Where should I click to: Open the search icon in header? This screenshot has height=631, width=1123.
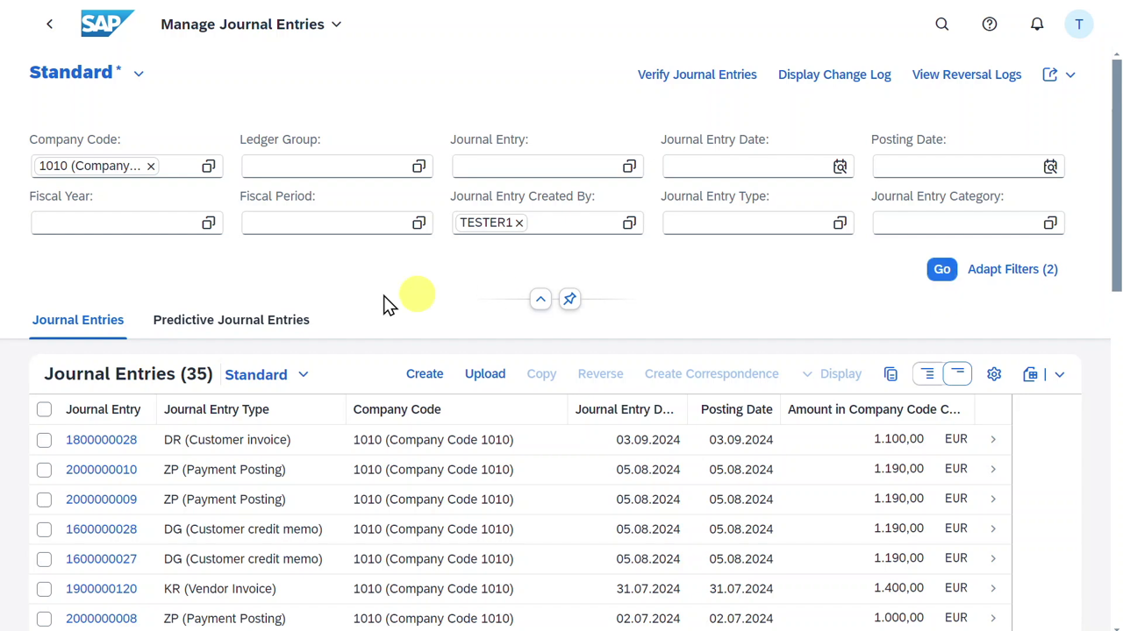tap(942, 25)
